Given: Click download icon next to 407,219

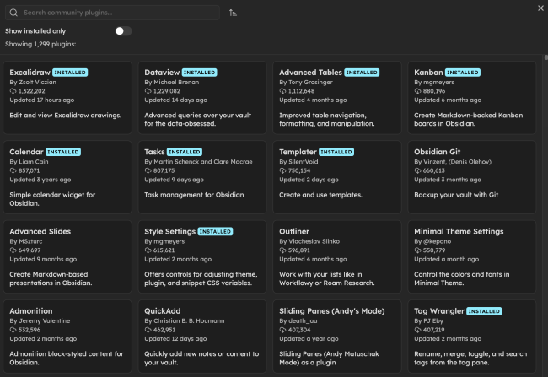Looking at the screenshot, I should point(417,330).
